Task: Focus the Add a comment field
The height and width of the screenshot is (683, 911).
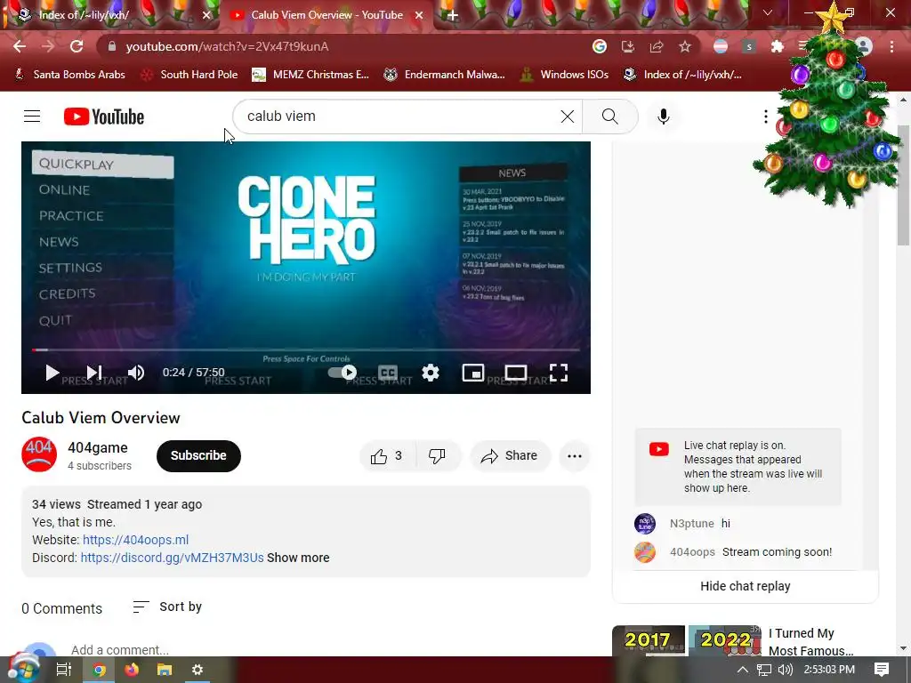Action: click(120, 649)
